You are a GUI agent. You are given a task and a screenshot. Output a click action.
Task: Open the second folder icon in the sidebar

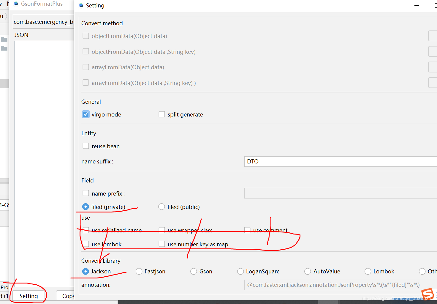(4, 48)
